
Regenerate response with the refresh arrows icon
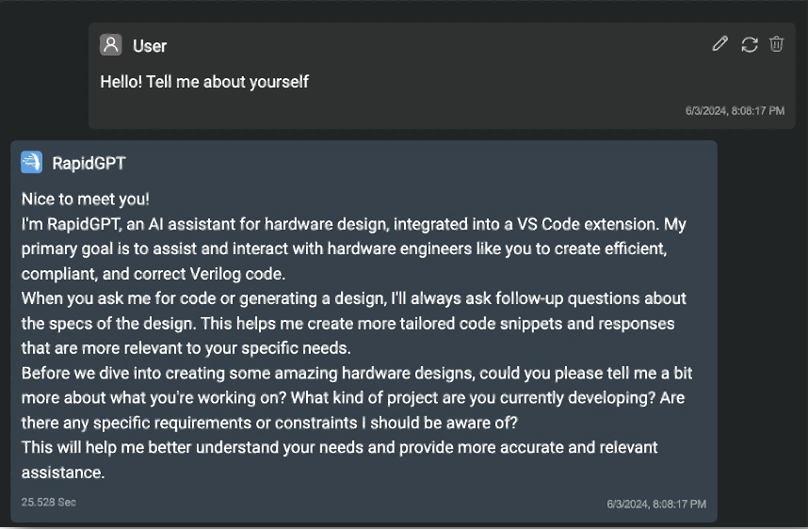(x=750, y=44)
